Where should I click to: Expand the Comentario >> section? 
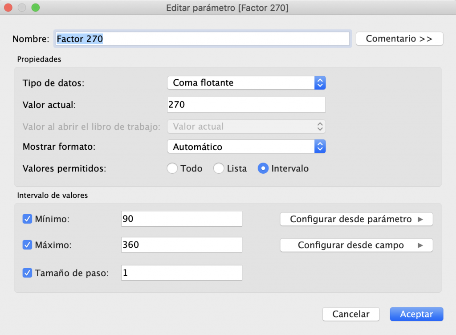tap(399, 39)
